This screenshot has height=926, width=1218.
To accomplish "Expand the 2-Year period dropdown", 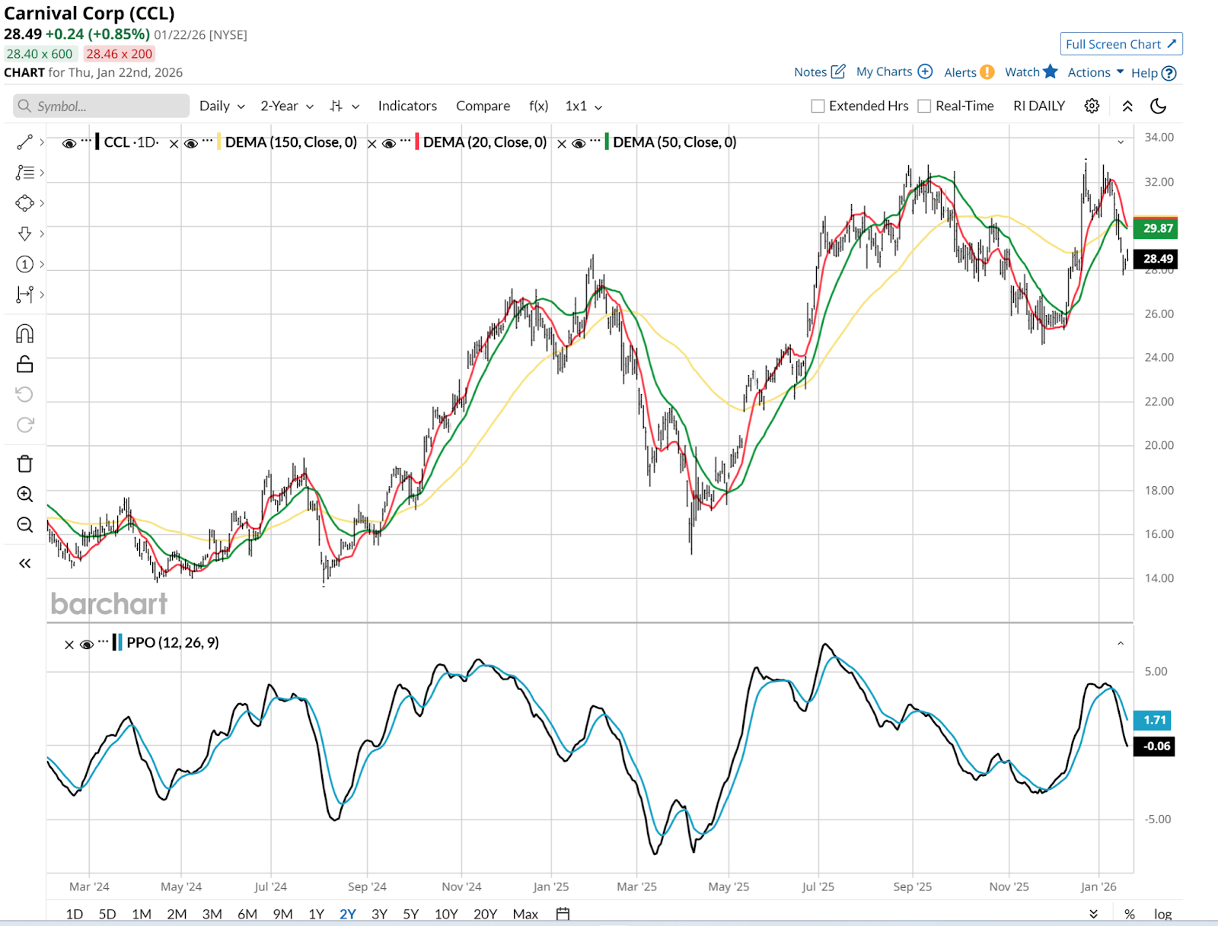I will click(x=286, y=107).
